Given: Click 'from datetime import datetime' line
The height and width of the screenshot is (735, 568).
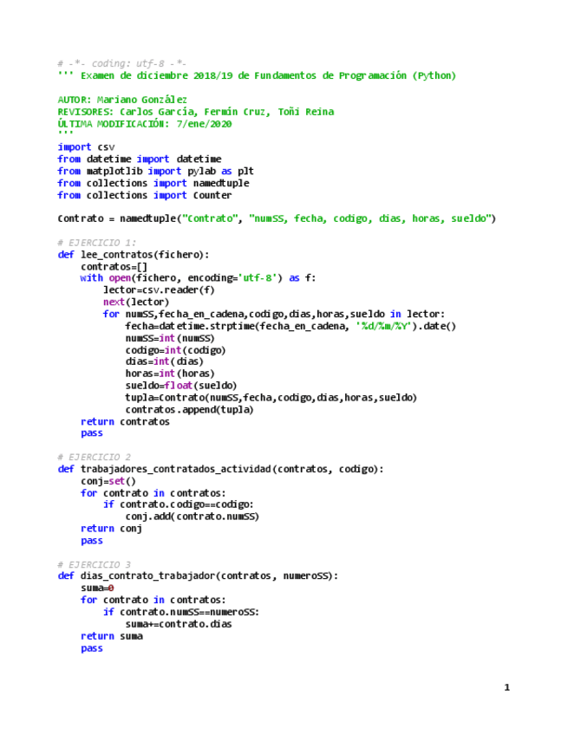Looking at the screenshot, I should pos(140,159).
